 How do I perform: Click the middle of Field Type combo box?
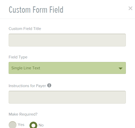click(x=67, y=68)
